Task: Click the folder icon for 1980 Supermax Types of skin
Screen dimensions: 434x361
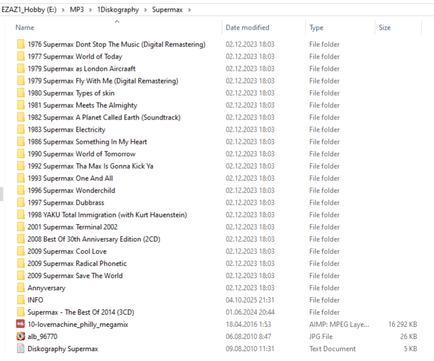Action: (x=21, y=93)
